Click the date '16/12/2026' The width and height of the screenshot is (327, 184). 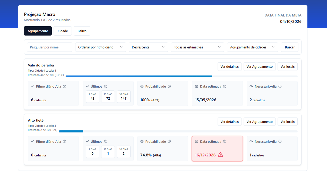205,155
